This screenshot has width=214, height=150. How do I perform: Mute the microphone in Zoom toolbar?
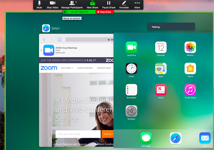[39, 5]
